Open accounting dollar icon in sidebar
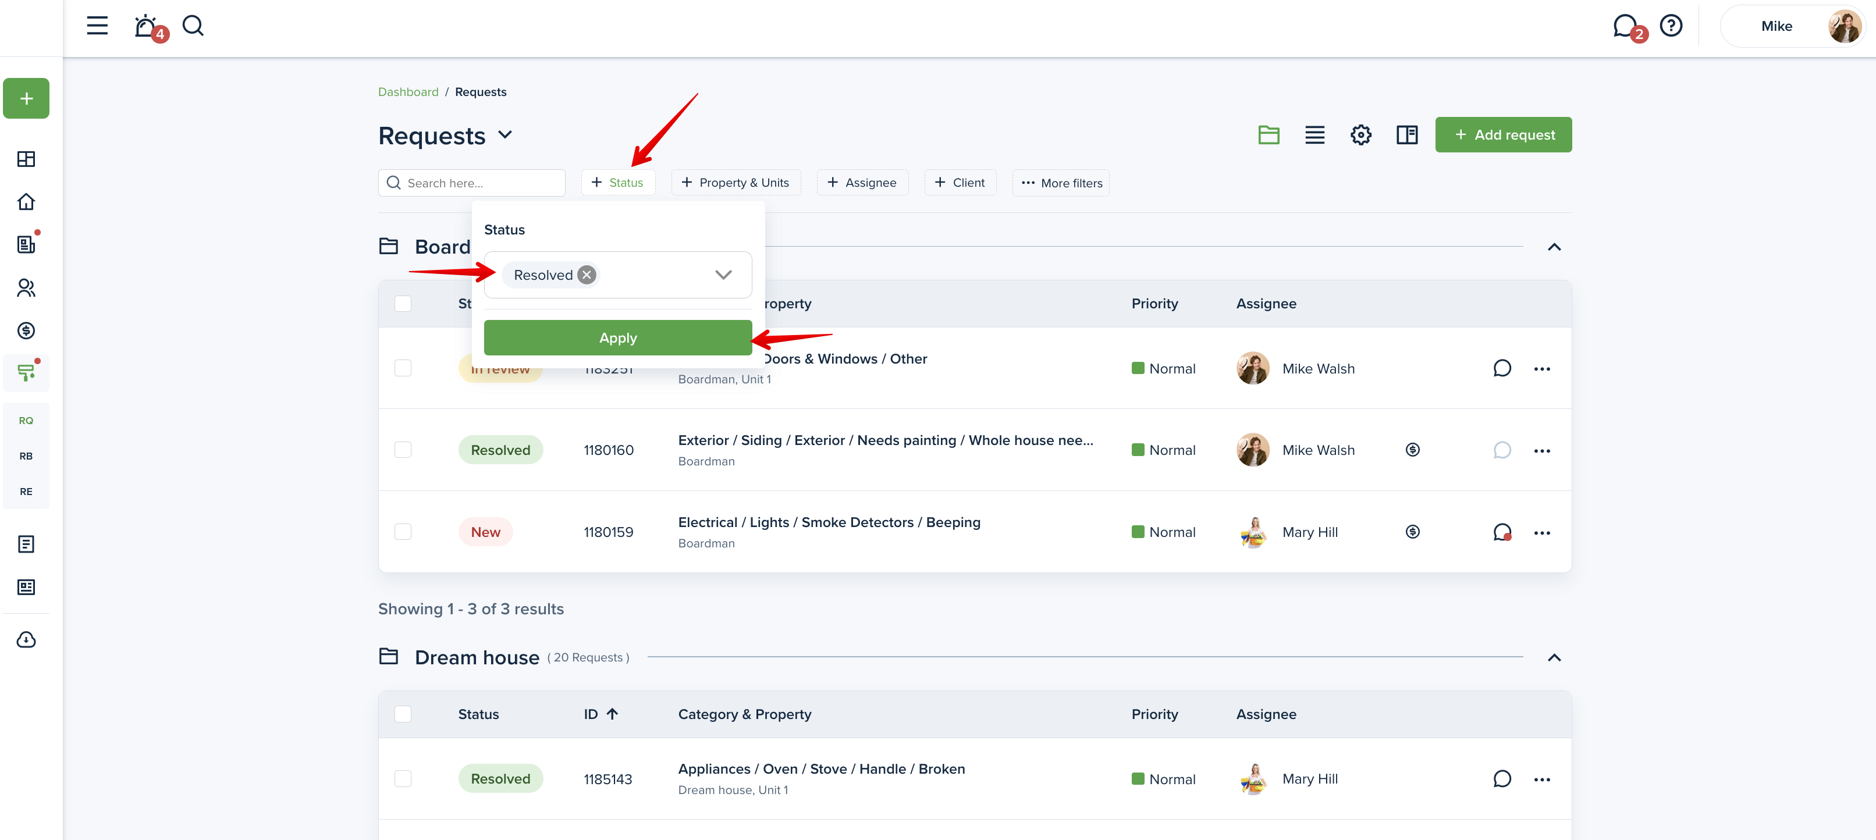 point(26,330)
